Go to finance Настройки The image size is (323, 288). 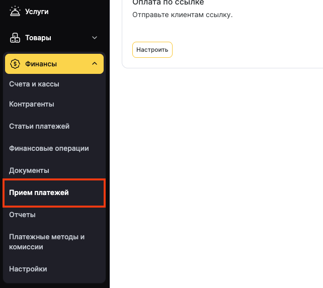coord(28,269)
